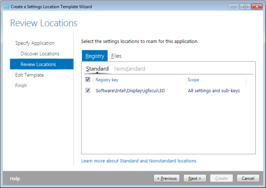
Task: Go to the Next wizard step
Action: [195, 178]
